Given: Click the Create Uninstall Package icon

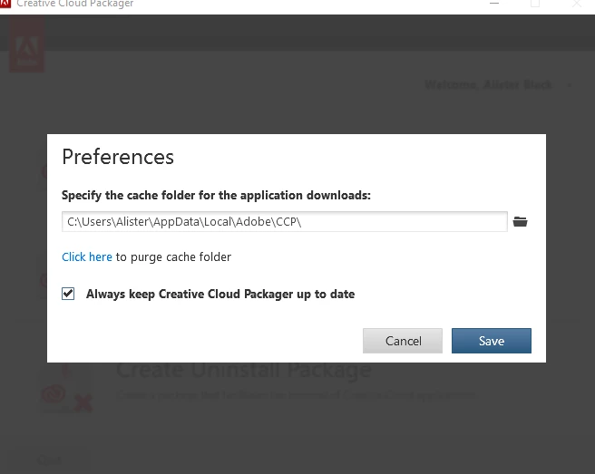Looking at the screenshot, I should (x=66, y=391).
